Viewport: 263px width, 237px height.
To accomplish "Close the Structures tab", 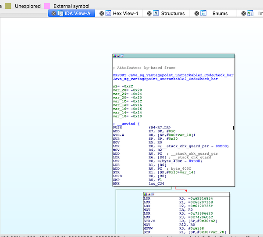I will point(149,14).
